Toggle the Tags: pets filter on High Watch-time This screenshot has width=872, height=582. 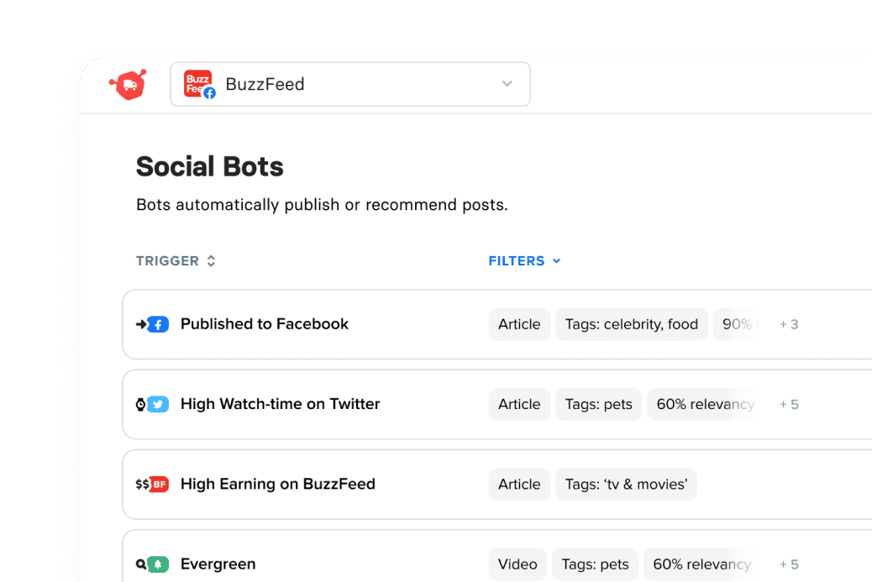tap(598, 404)
